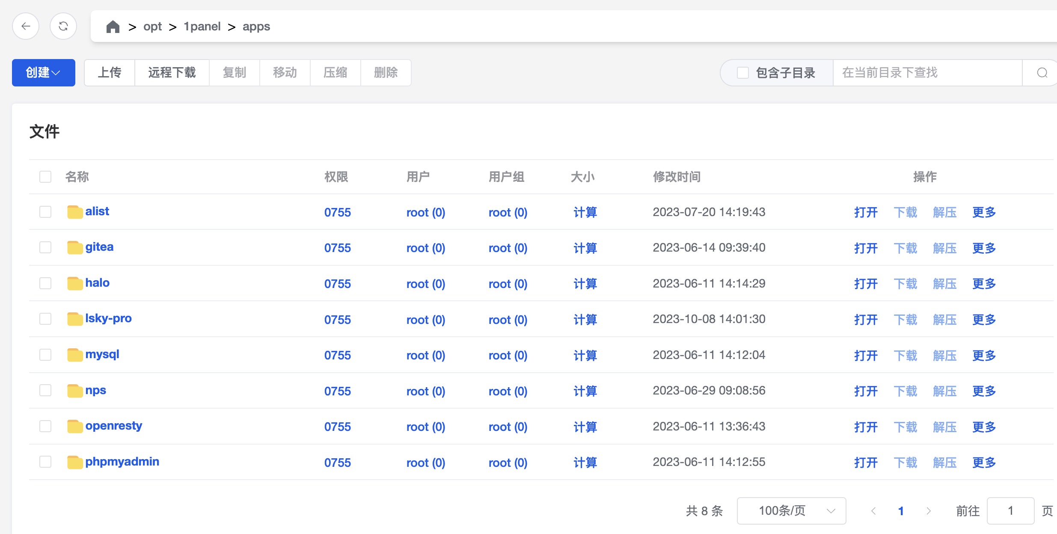Screen dimensions: 1057x534
Task: Click the 移动 toolbar button
Action: [x=285, y=73]
